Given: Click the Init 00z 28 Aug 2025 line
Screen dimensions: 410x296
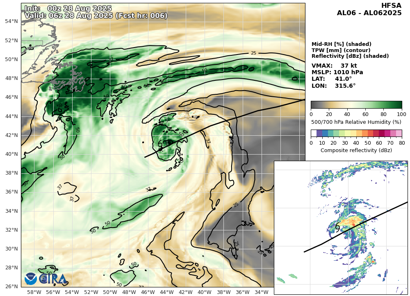Looking at the screenshot, I should click(x=68, y=8).
